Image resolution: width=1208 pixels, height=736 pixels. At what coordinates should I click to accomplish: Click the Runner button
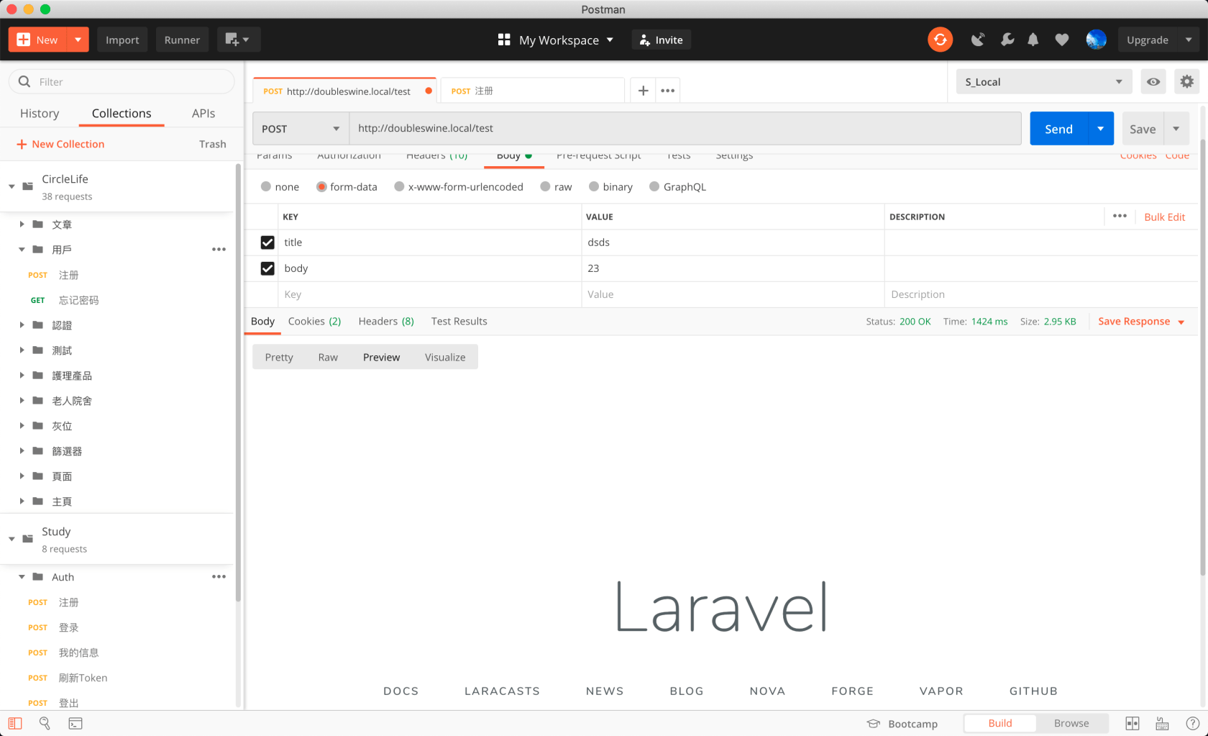(x=182, y=40)
